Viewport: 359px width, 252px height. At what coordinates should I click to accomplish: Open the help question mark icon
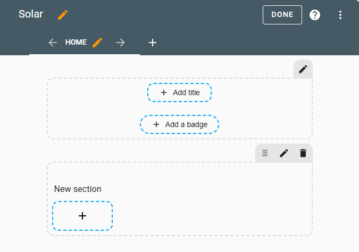[x=314, y=15]
